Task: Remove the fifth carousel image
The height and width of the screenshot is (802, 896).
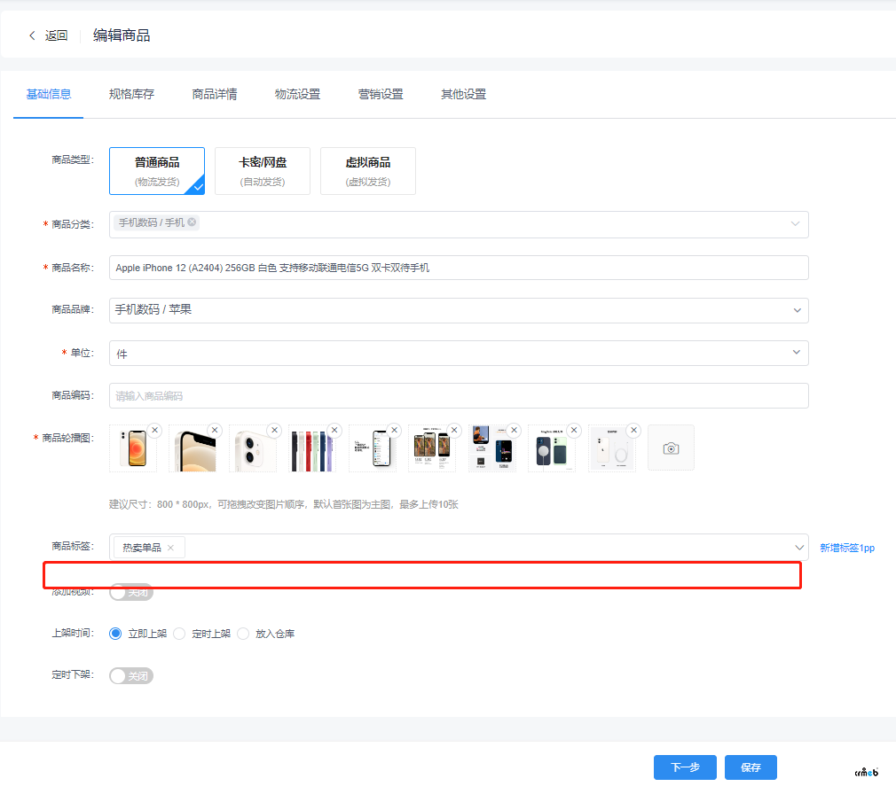Action: tap(394, 430)
